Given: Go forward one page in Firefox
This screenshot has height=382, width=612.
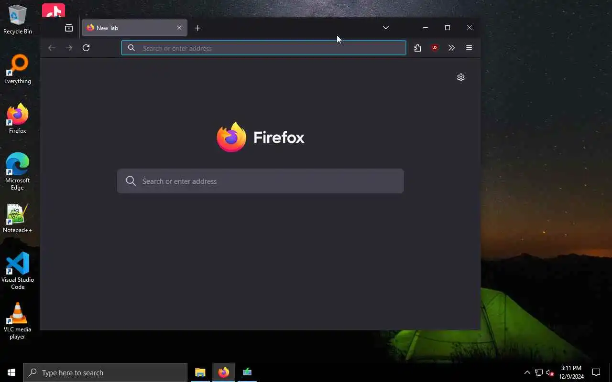Looking at the screenshot, I should pyautogui.click(x=69, y=48).
